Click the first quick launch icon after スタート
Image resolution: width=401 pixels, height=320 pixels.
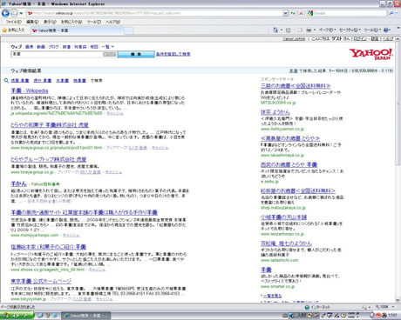click(x=41, y=316)
